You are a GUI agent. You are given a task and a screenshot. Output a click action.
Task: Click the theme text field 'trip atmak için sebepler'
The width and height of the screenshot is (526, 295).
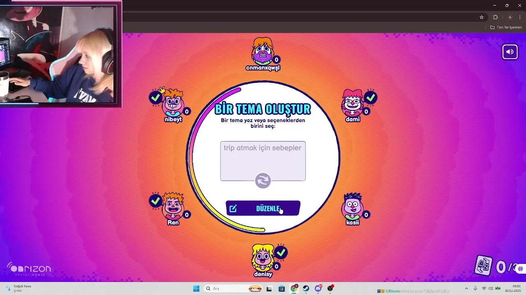pyautogui.click(x=263, y=161)
